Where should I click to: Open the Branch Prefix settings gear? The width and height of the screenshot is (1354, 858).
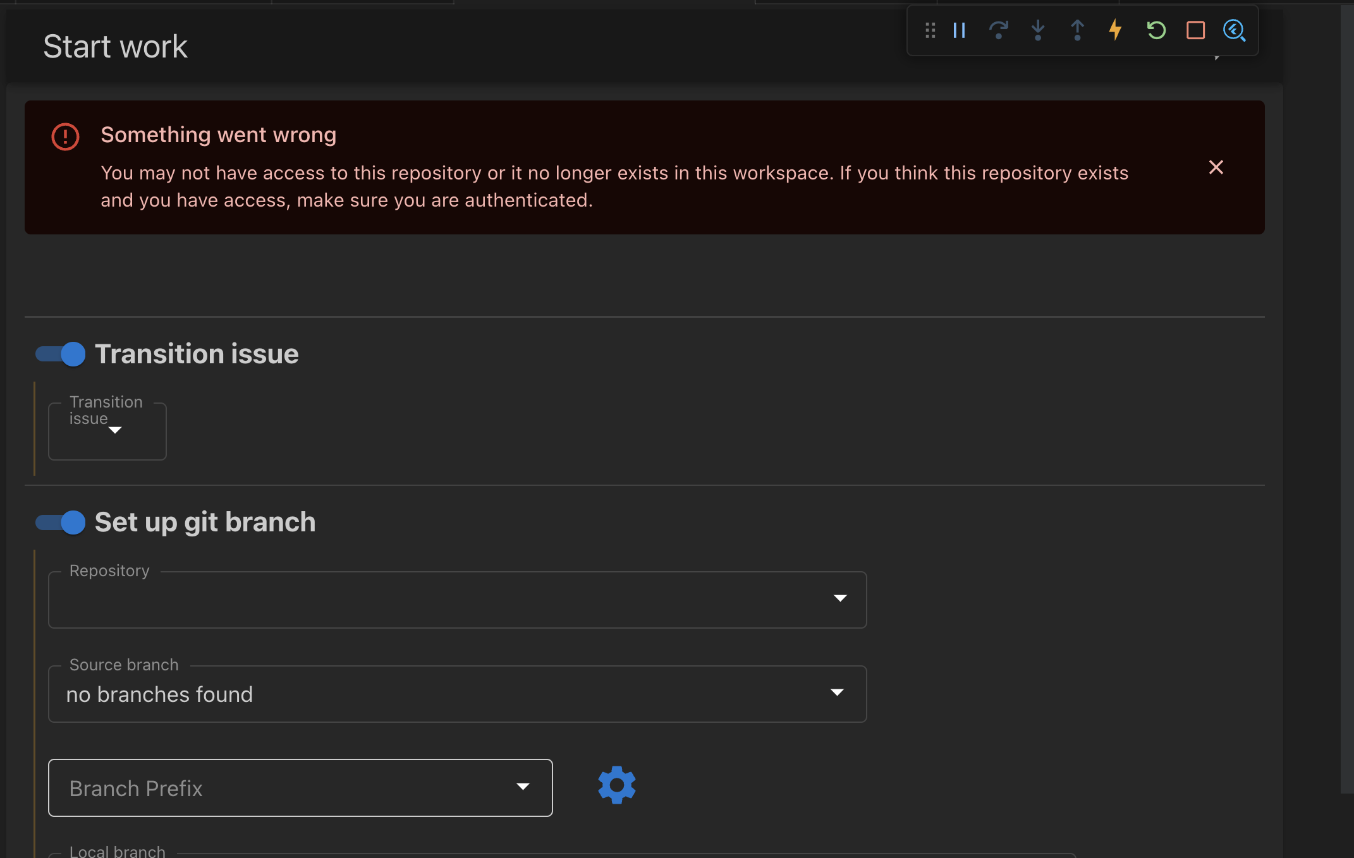[x=616, y=785]
